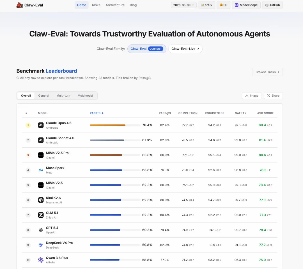This screenshot has width=303, height=269.
Task: Click the OpenAI icon beside GPT 5.4
Action: [x=41, y=230]
